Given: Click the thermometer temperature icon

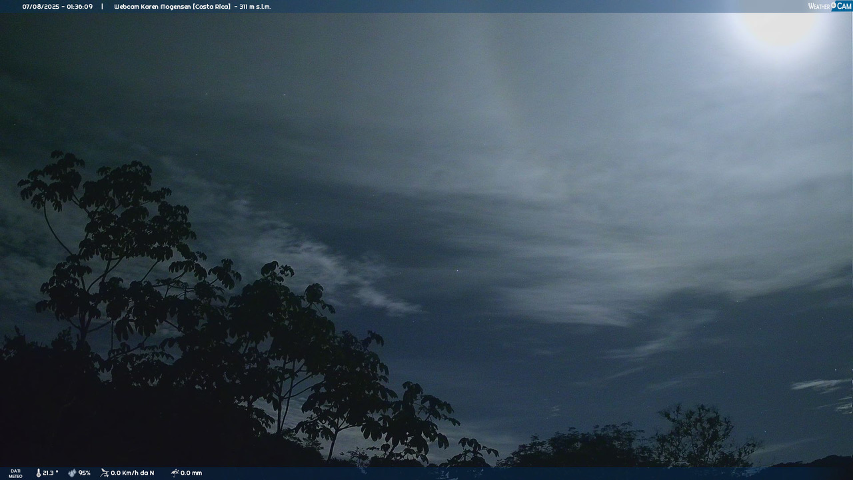Looking at the screenshot, I should 39,473.
